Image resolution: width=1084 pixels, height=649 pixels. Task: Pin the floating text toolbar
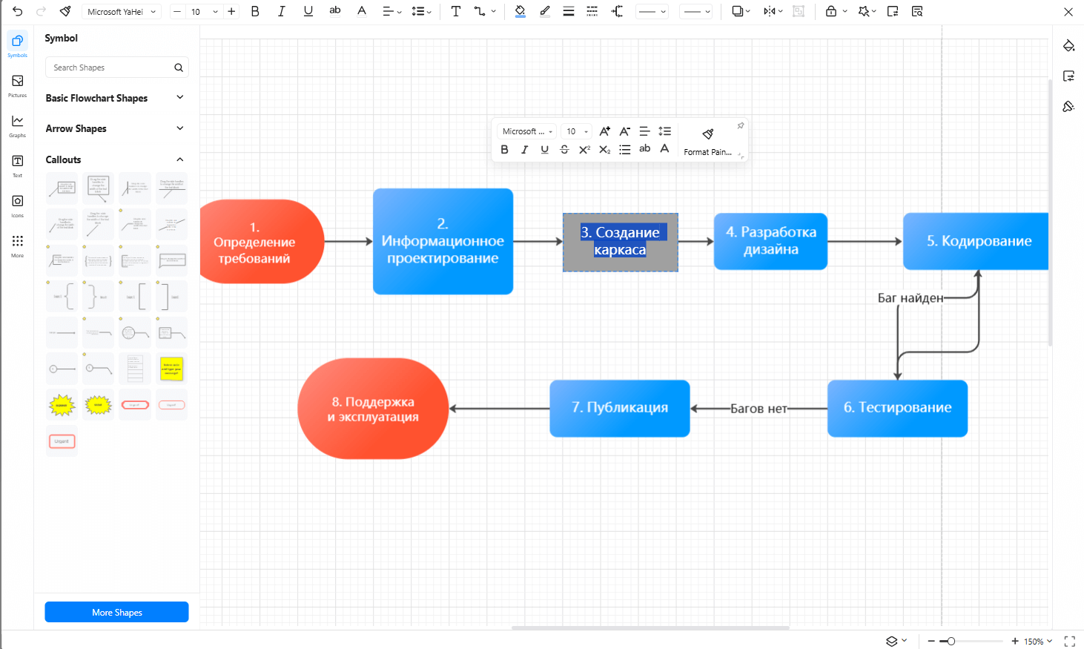tap(740, 126)
